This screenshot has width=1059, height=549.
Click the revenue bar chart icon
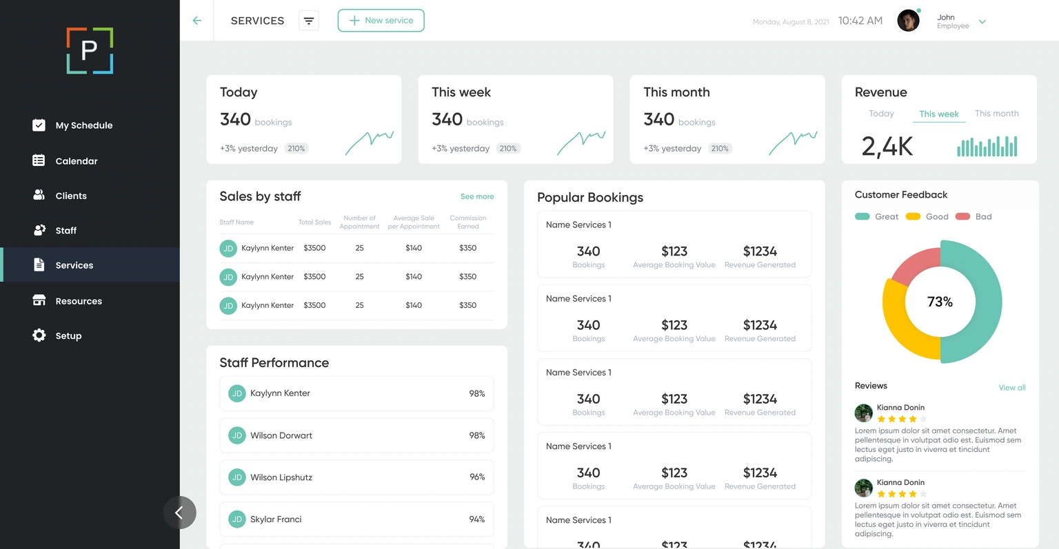point(987,146)
